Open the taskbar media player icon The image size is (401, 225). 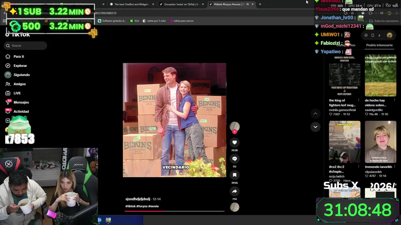pos(99,220)
